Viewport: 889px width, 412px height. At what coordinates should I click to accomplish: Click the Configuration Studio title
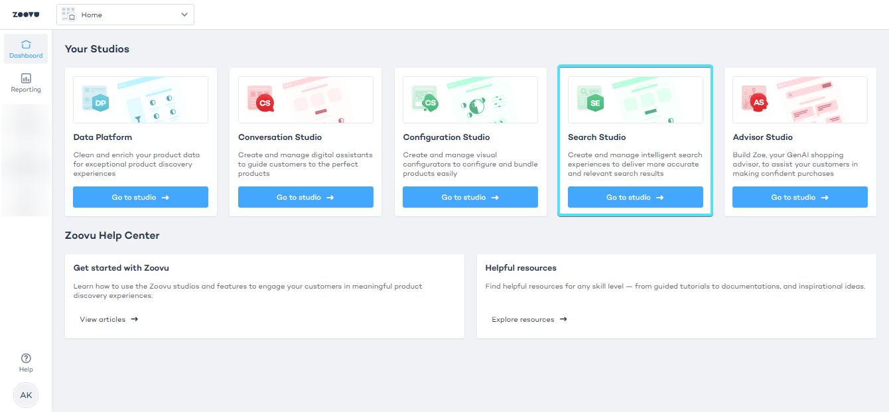click(x=446, y=137)
